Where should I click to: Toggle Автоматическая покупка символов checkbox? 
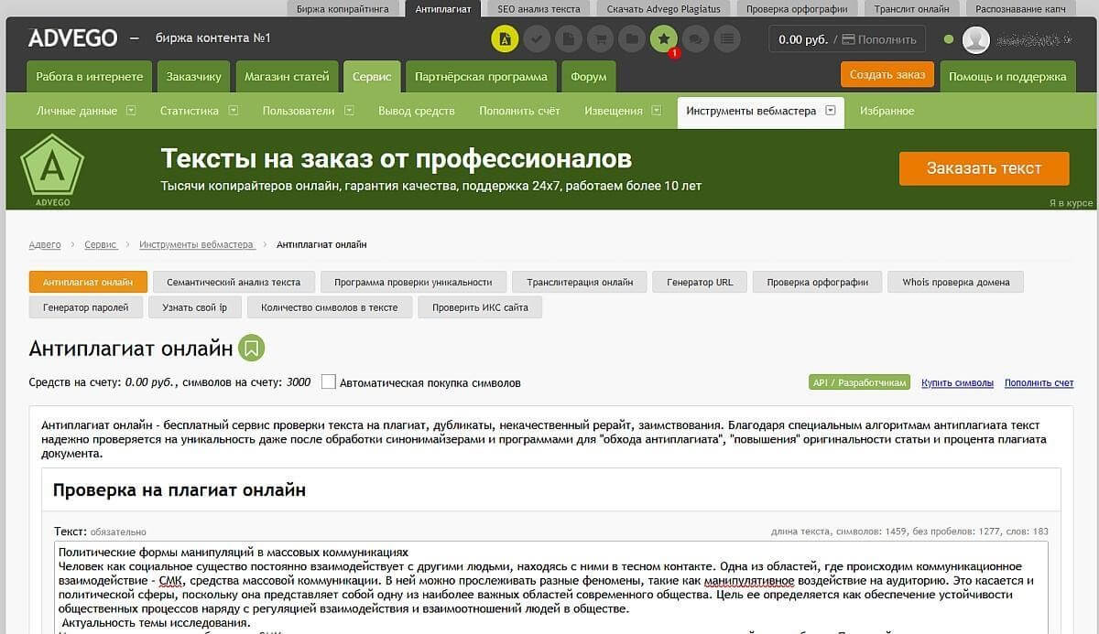(329, 381)
